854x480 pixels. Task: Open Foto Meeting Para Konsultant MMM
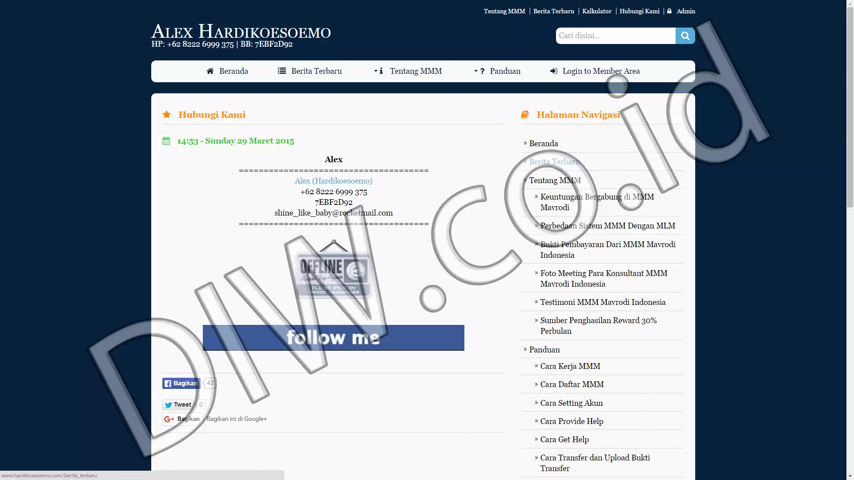pyautogui.click(x=604, y=279)
